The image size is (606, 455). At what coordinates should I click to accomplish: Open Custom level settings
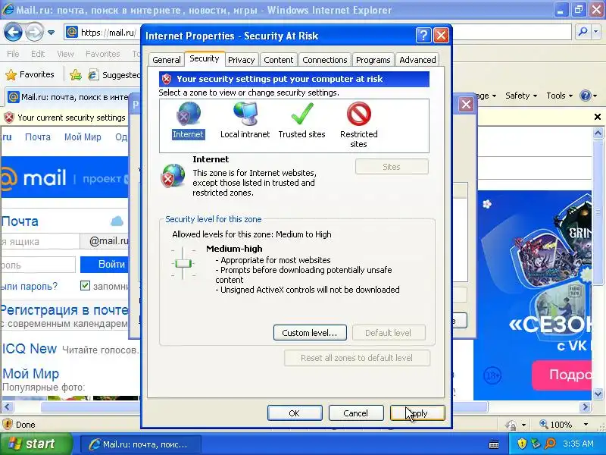point(310,333)
